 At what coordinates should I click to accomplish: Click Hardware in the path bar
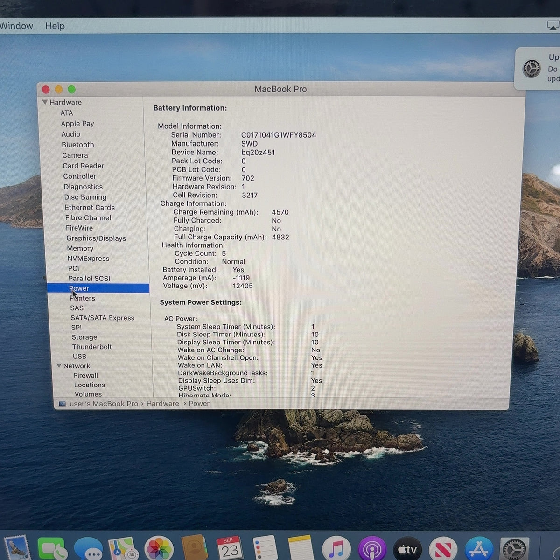pyautogui.click(x=163, y=404)
